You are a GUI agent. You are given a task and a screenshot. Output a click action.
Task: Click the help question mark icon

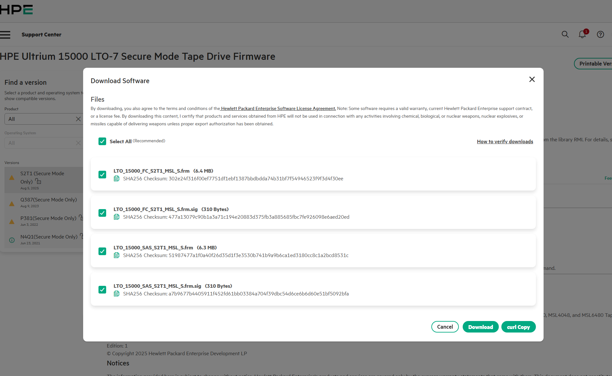600,35
